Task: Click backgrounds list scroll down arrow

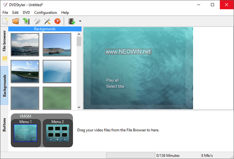Action: pyautogui.click(x=79, y=107)
